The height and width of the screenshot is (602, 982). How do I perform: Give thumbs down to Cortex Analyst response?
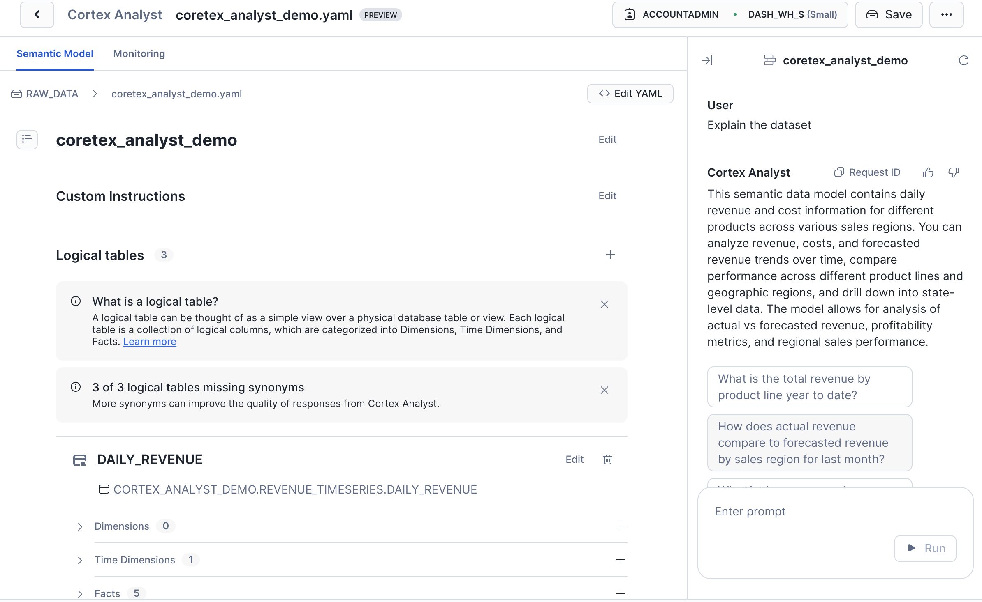pos(953,172)
